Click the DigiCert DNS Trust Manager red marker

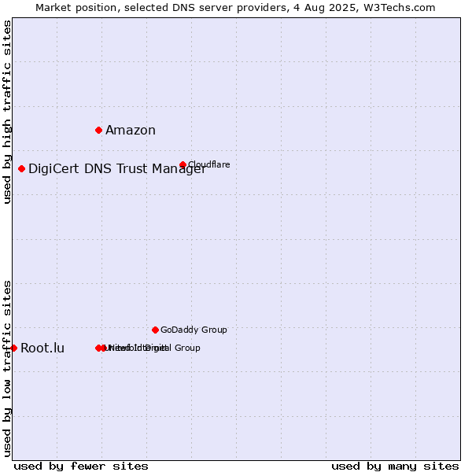21,169
